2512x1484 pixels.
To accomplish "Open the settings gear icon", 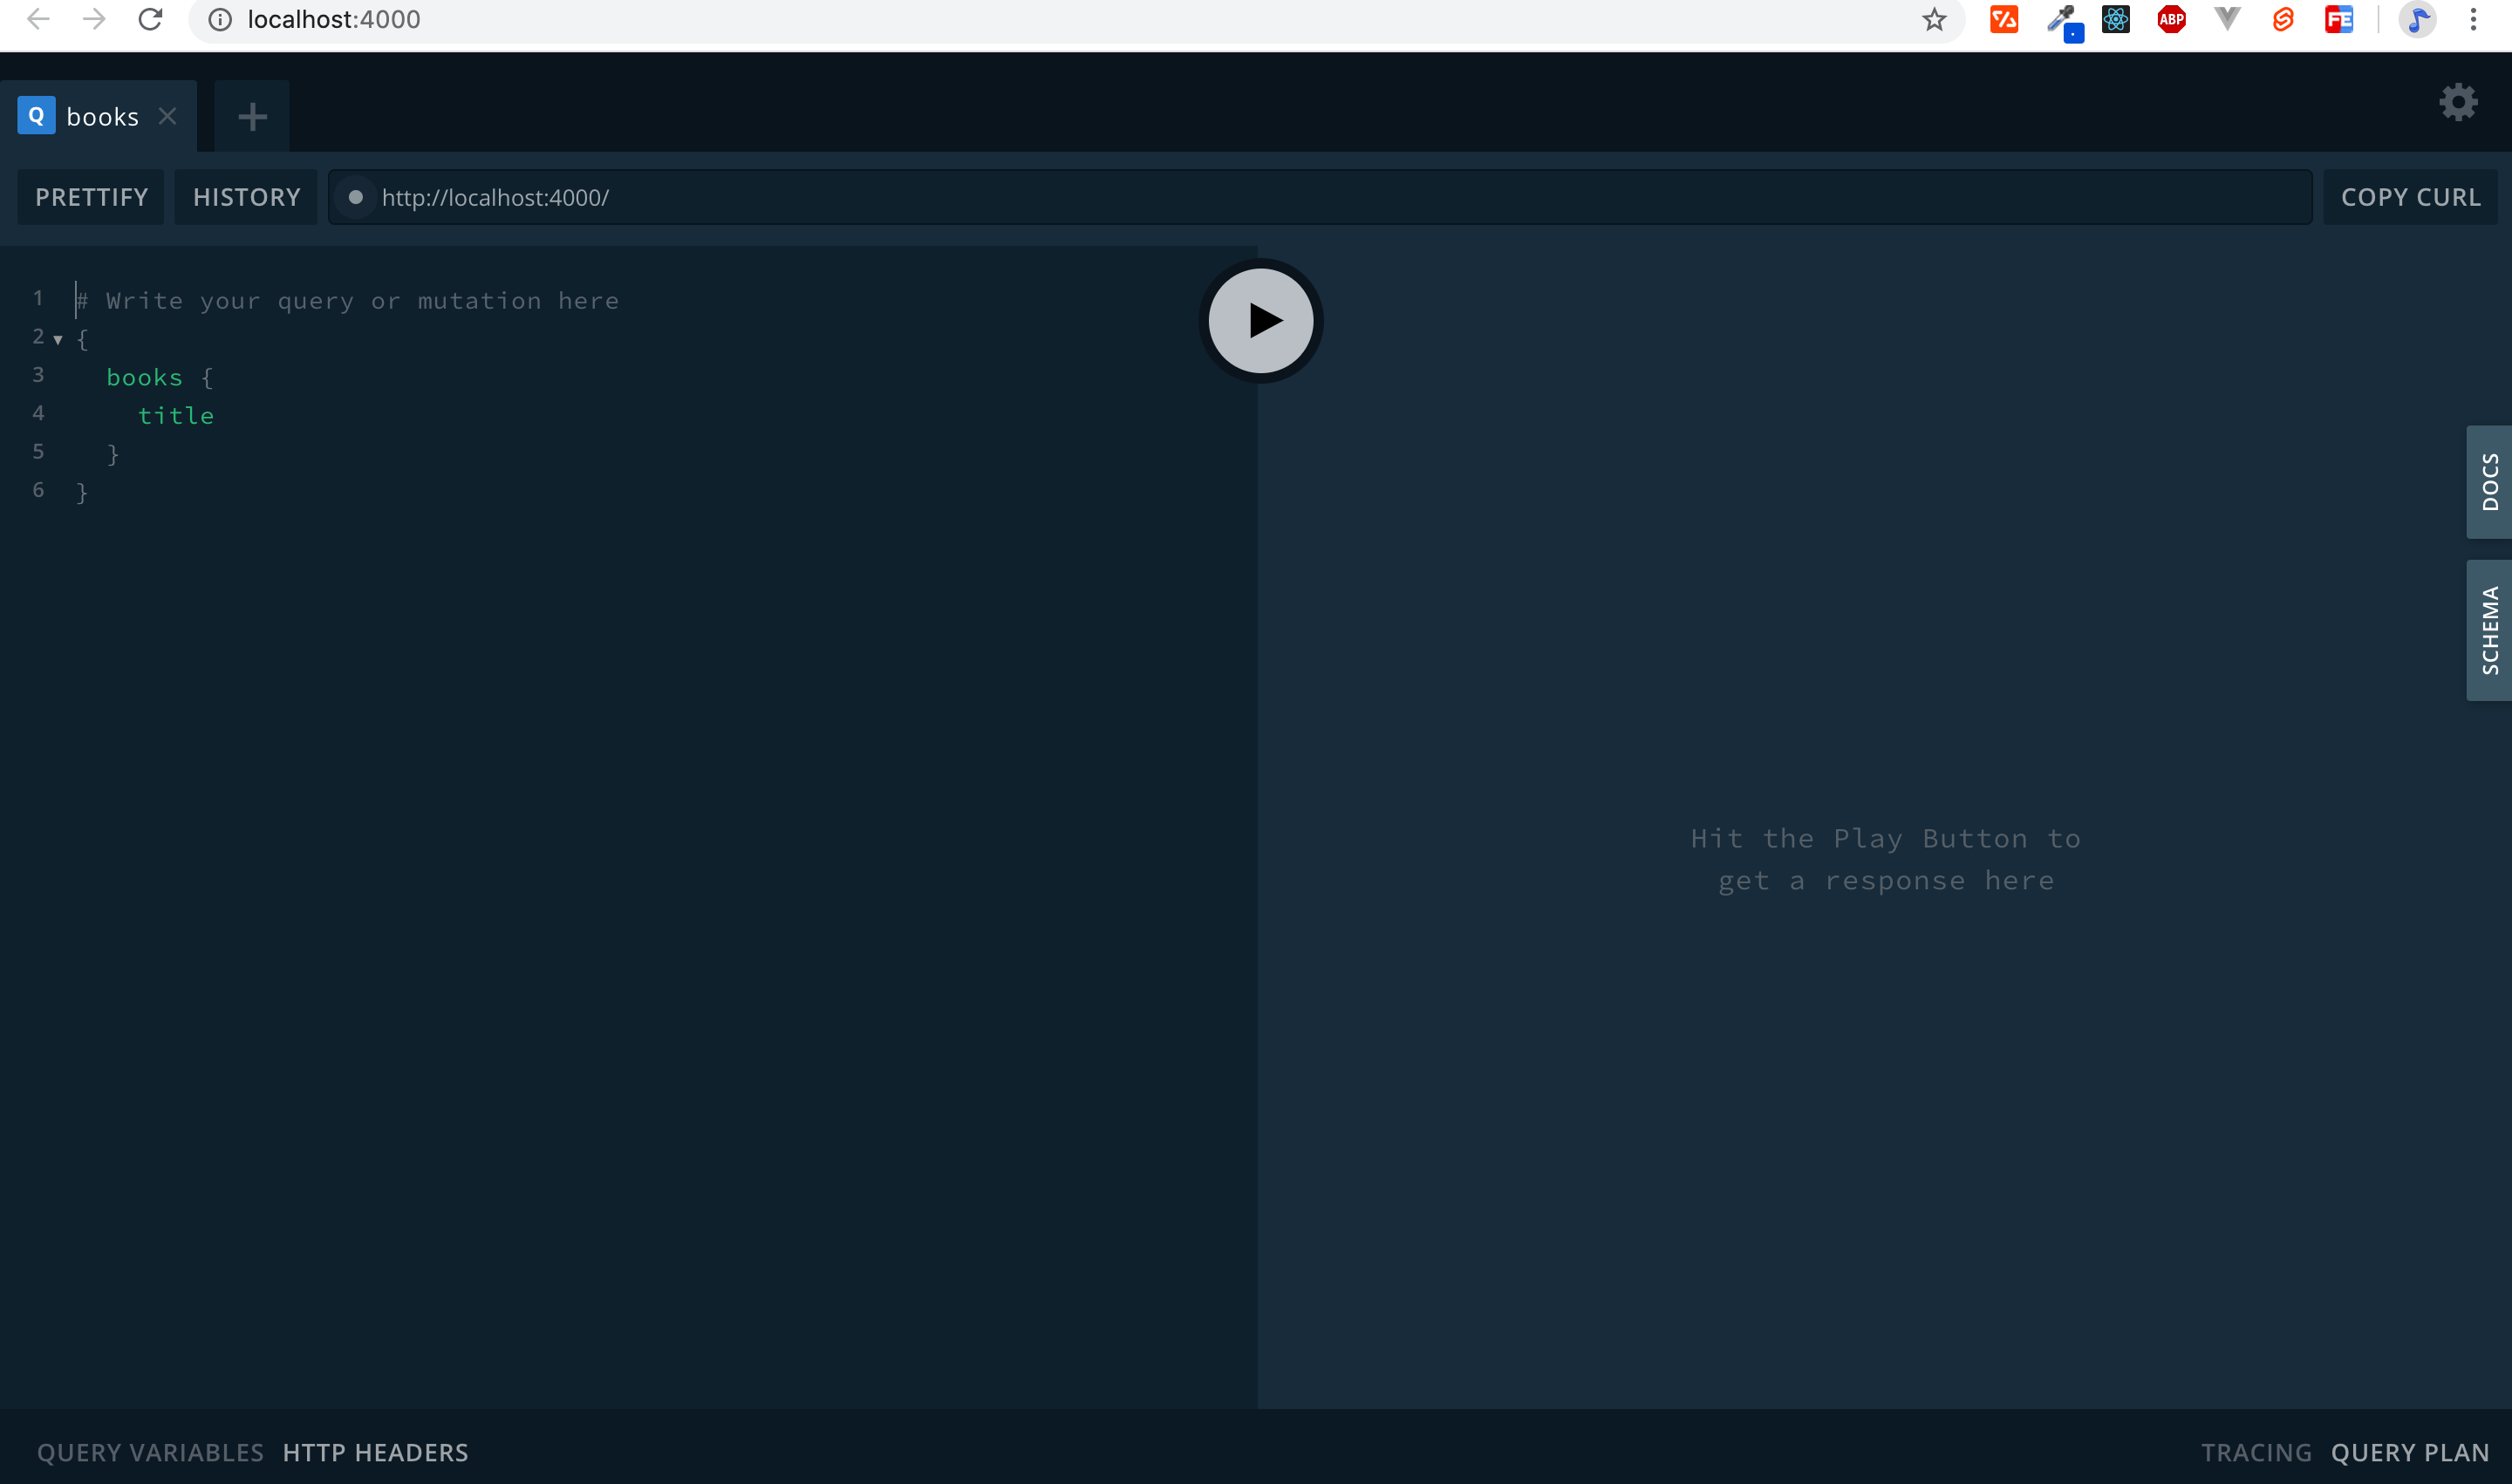I will tap(2458, 102).
